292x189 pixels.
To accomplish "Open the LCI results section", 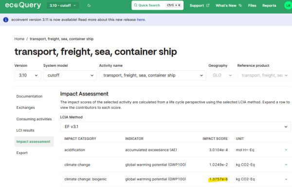I will coord(25,130).
